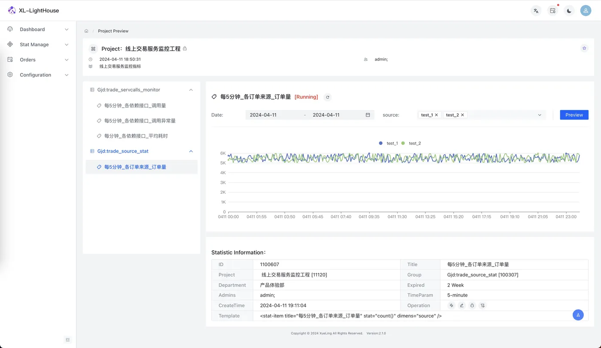Open the user avatar menu
Screen dimensions: 601x348
tap(586, 11)
